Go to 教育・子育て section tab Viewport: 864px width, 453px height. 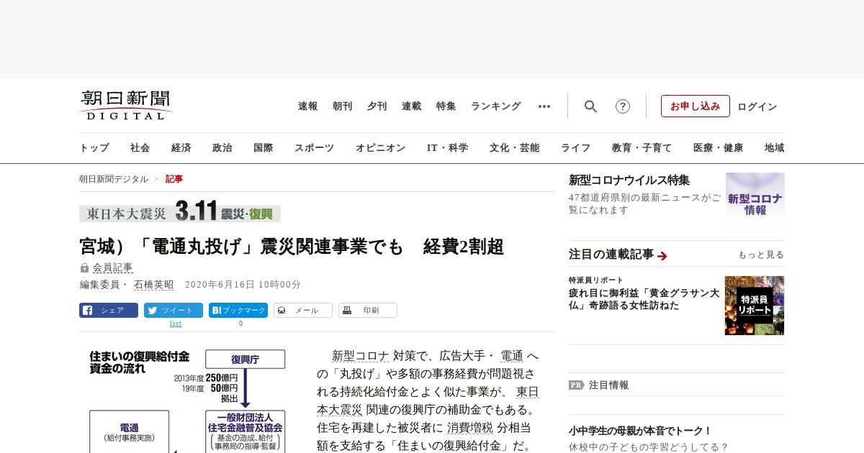[642, 148]
